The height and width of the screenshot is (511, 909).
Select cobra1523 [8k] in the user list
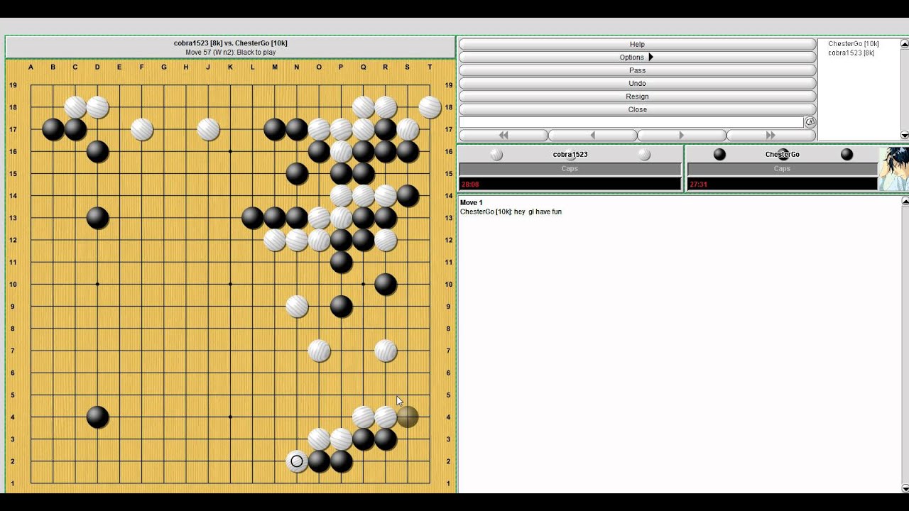pyautogui.click(x=851, y=53)
